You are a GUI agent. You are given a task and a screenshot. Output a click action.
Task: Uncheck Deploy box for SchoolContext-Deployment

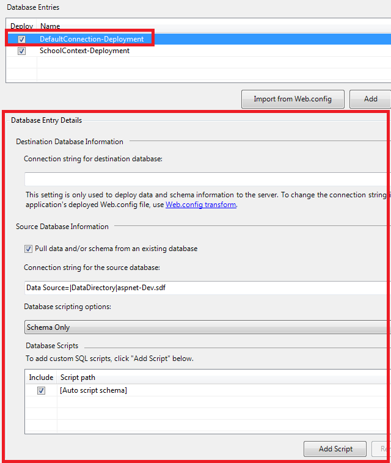point(21,51)
